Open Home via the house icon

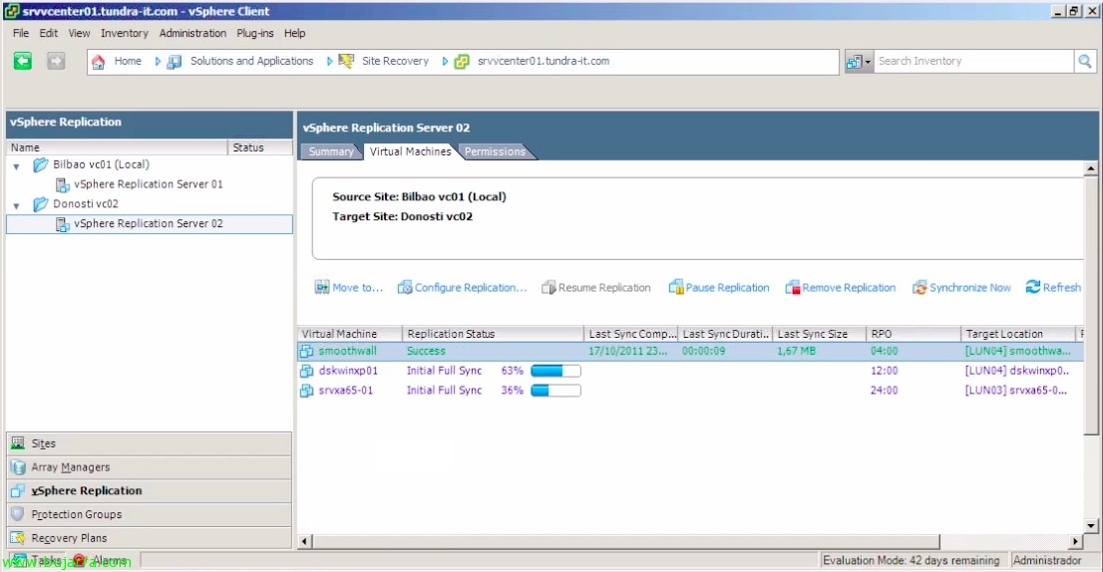coord(99,62)
